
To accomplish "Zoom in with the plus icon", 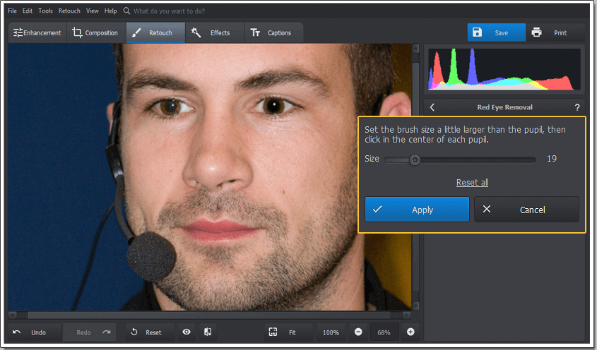I will pyautogui.click(x=410, y=332).
